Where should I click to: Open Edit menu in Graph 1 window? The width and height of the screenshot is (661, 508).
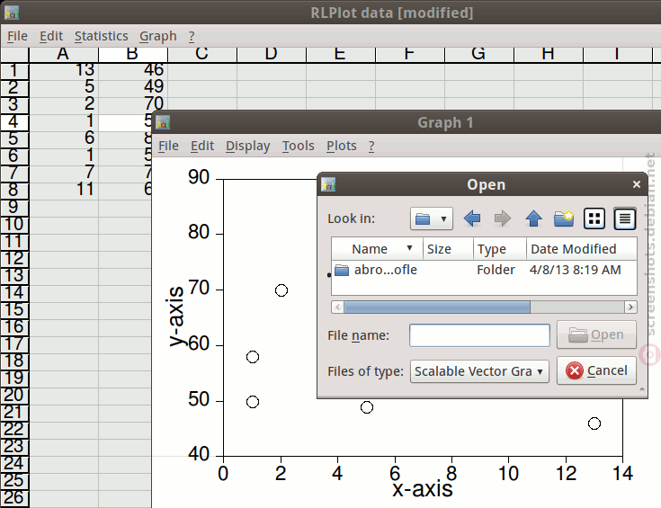(202, 146)
